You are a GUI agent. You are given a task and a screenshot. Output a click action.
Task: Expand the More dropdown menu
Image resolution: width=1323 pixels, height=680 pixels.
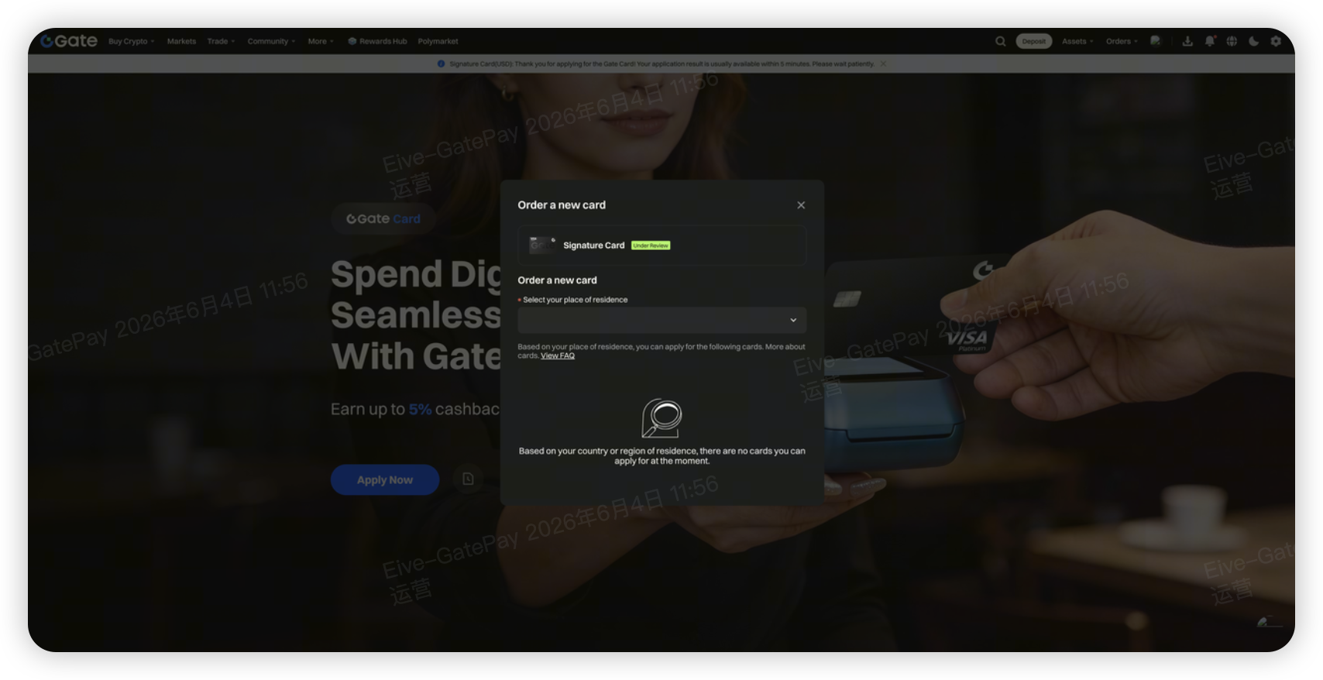tap(321, 41)
